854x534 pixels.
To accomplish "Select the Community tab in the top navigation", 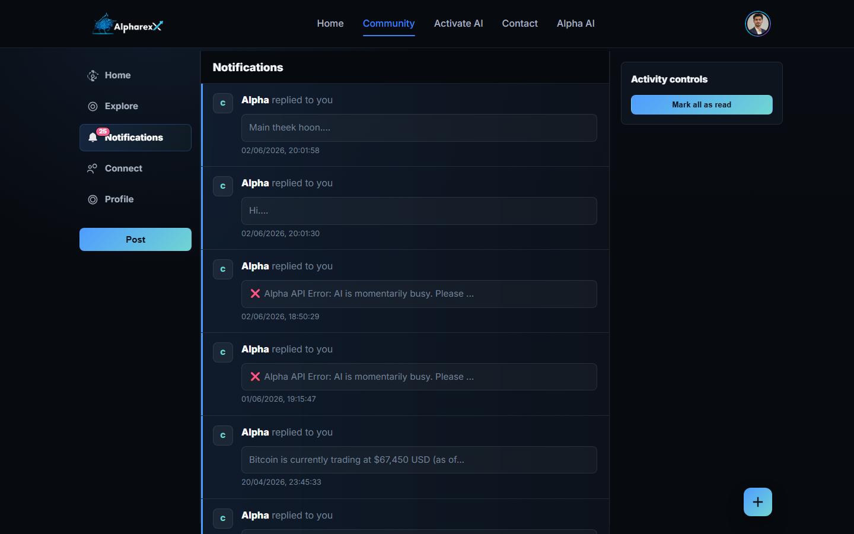I will [388, 24].
